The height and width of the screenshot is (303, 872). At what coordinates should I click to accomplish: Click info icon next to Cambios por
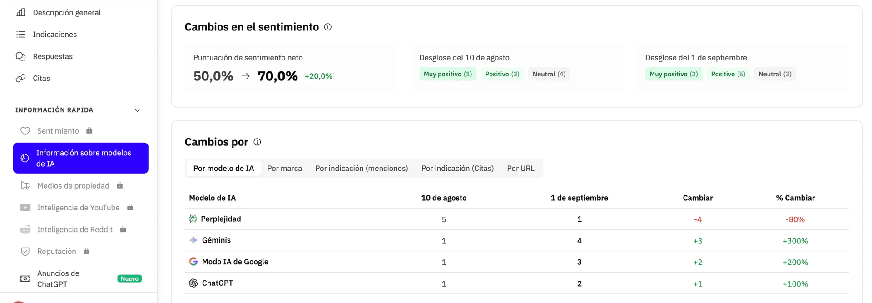pyautogui.click(x=257, y=142)
